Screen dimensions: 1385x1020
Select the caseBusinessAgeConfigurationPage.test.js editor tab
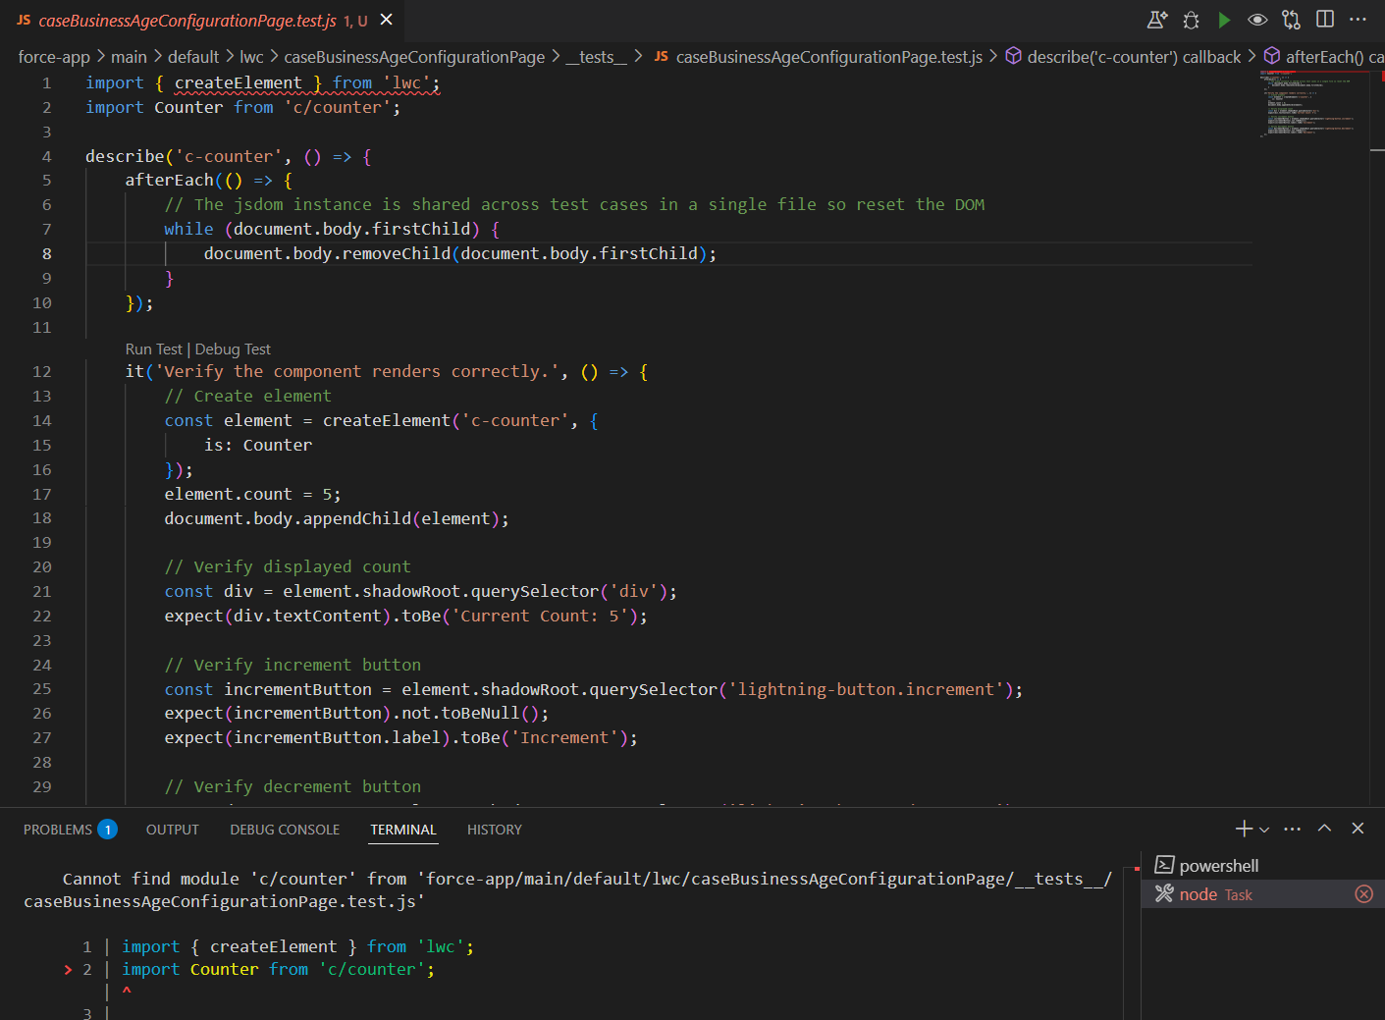[201, 21]
